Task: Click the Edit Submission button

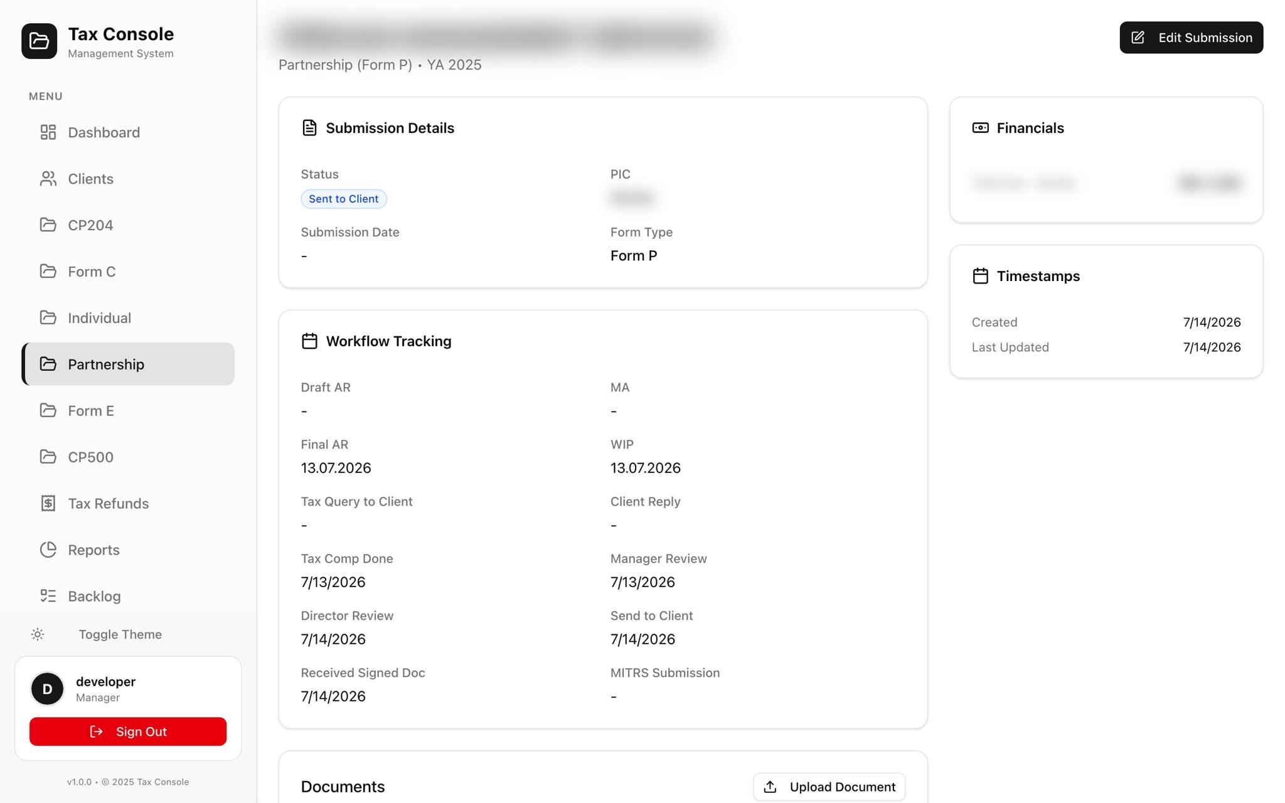Action: (1191, 38)
